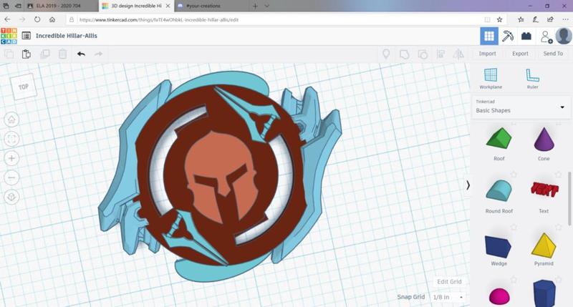Switch to the #your-creations browser tab
Screen dimensions: 573x307
[203, 6]
